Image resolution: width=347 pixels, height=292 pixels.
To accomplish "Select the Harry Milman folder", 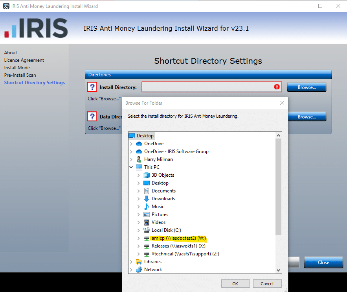I will [158, 159].
